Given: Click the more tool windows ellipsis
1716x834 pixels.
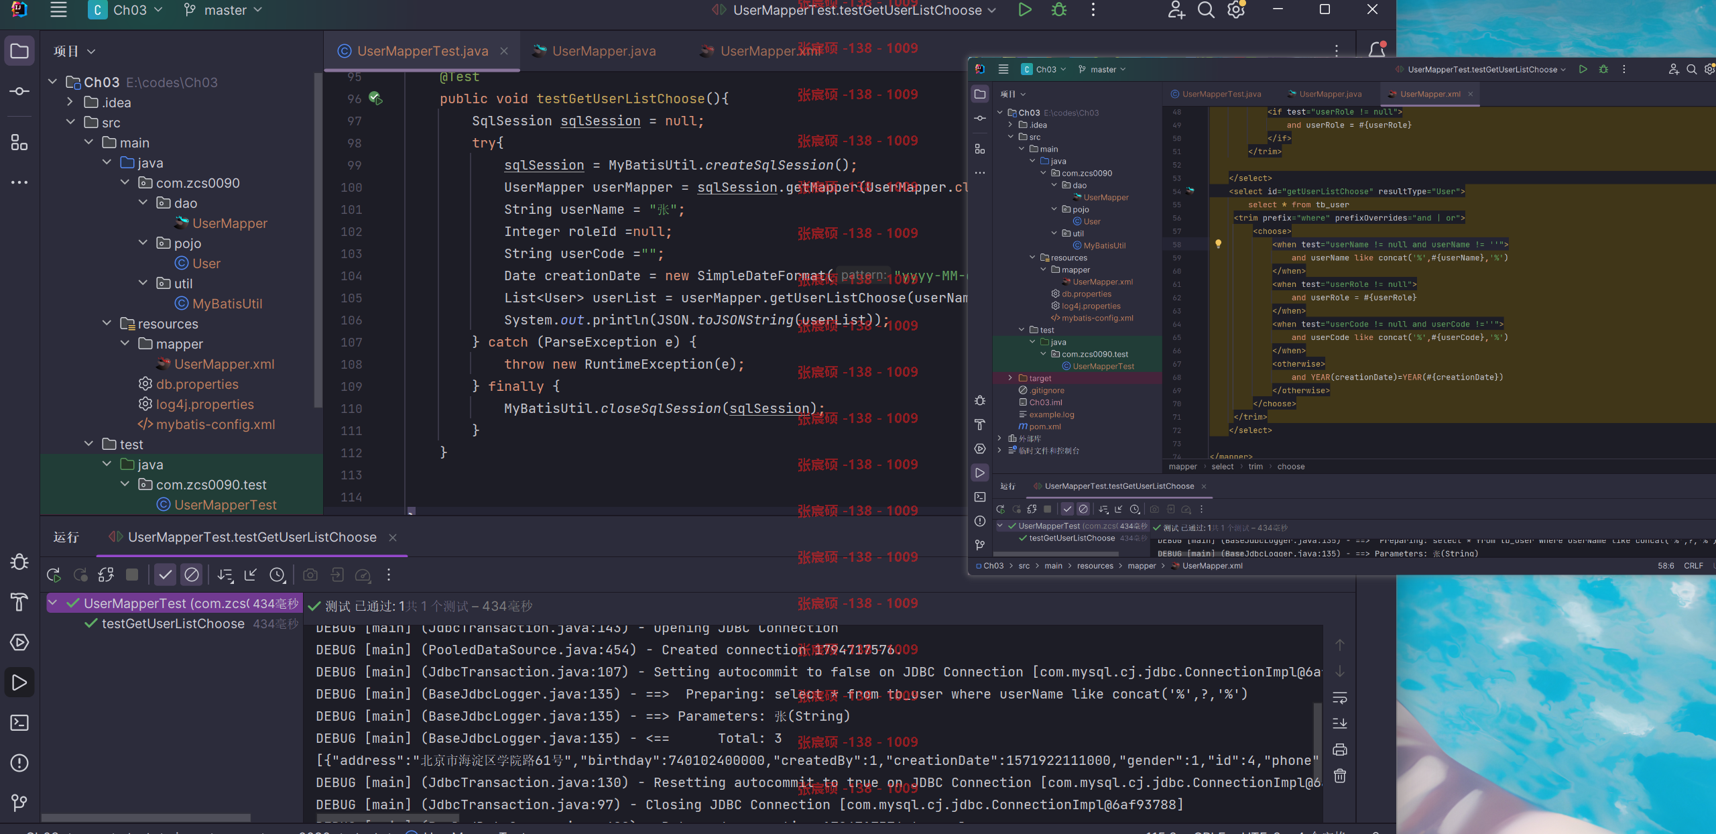Looking at the screenshot, I should (19, 182).
